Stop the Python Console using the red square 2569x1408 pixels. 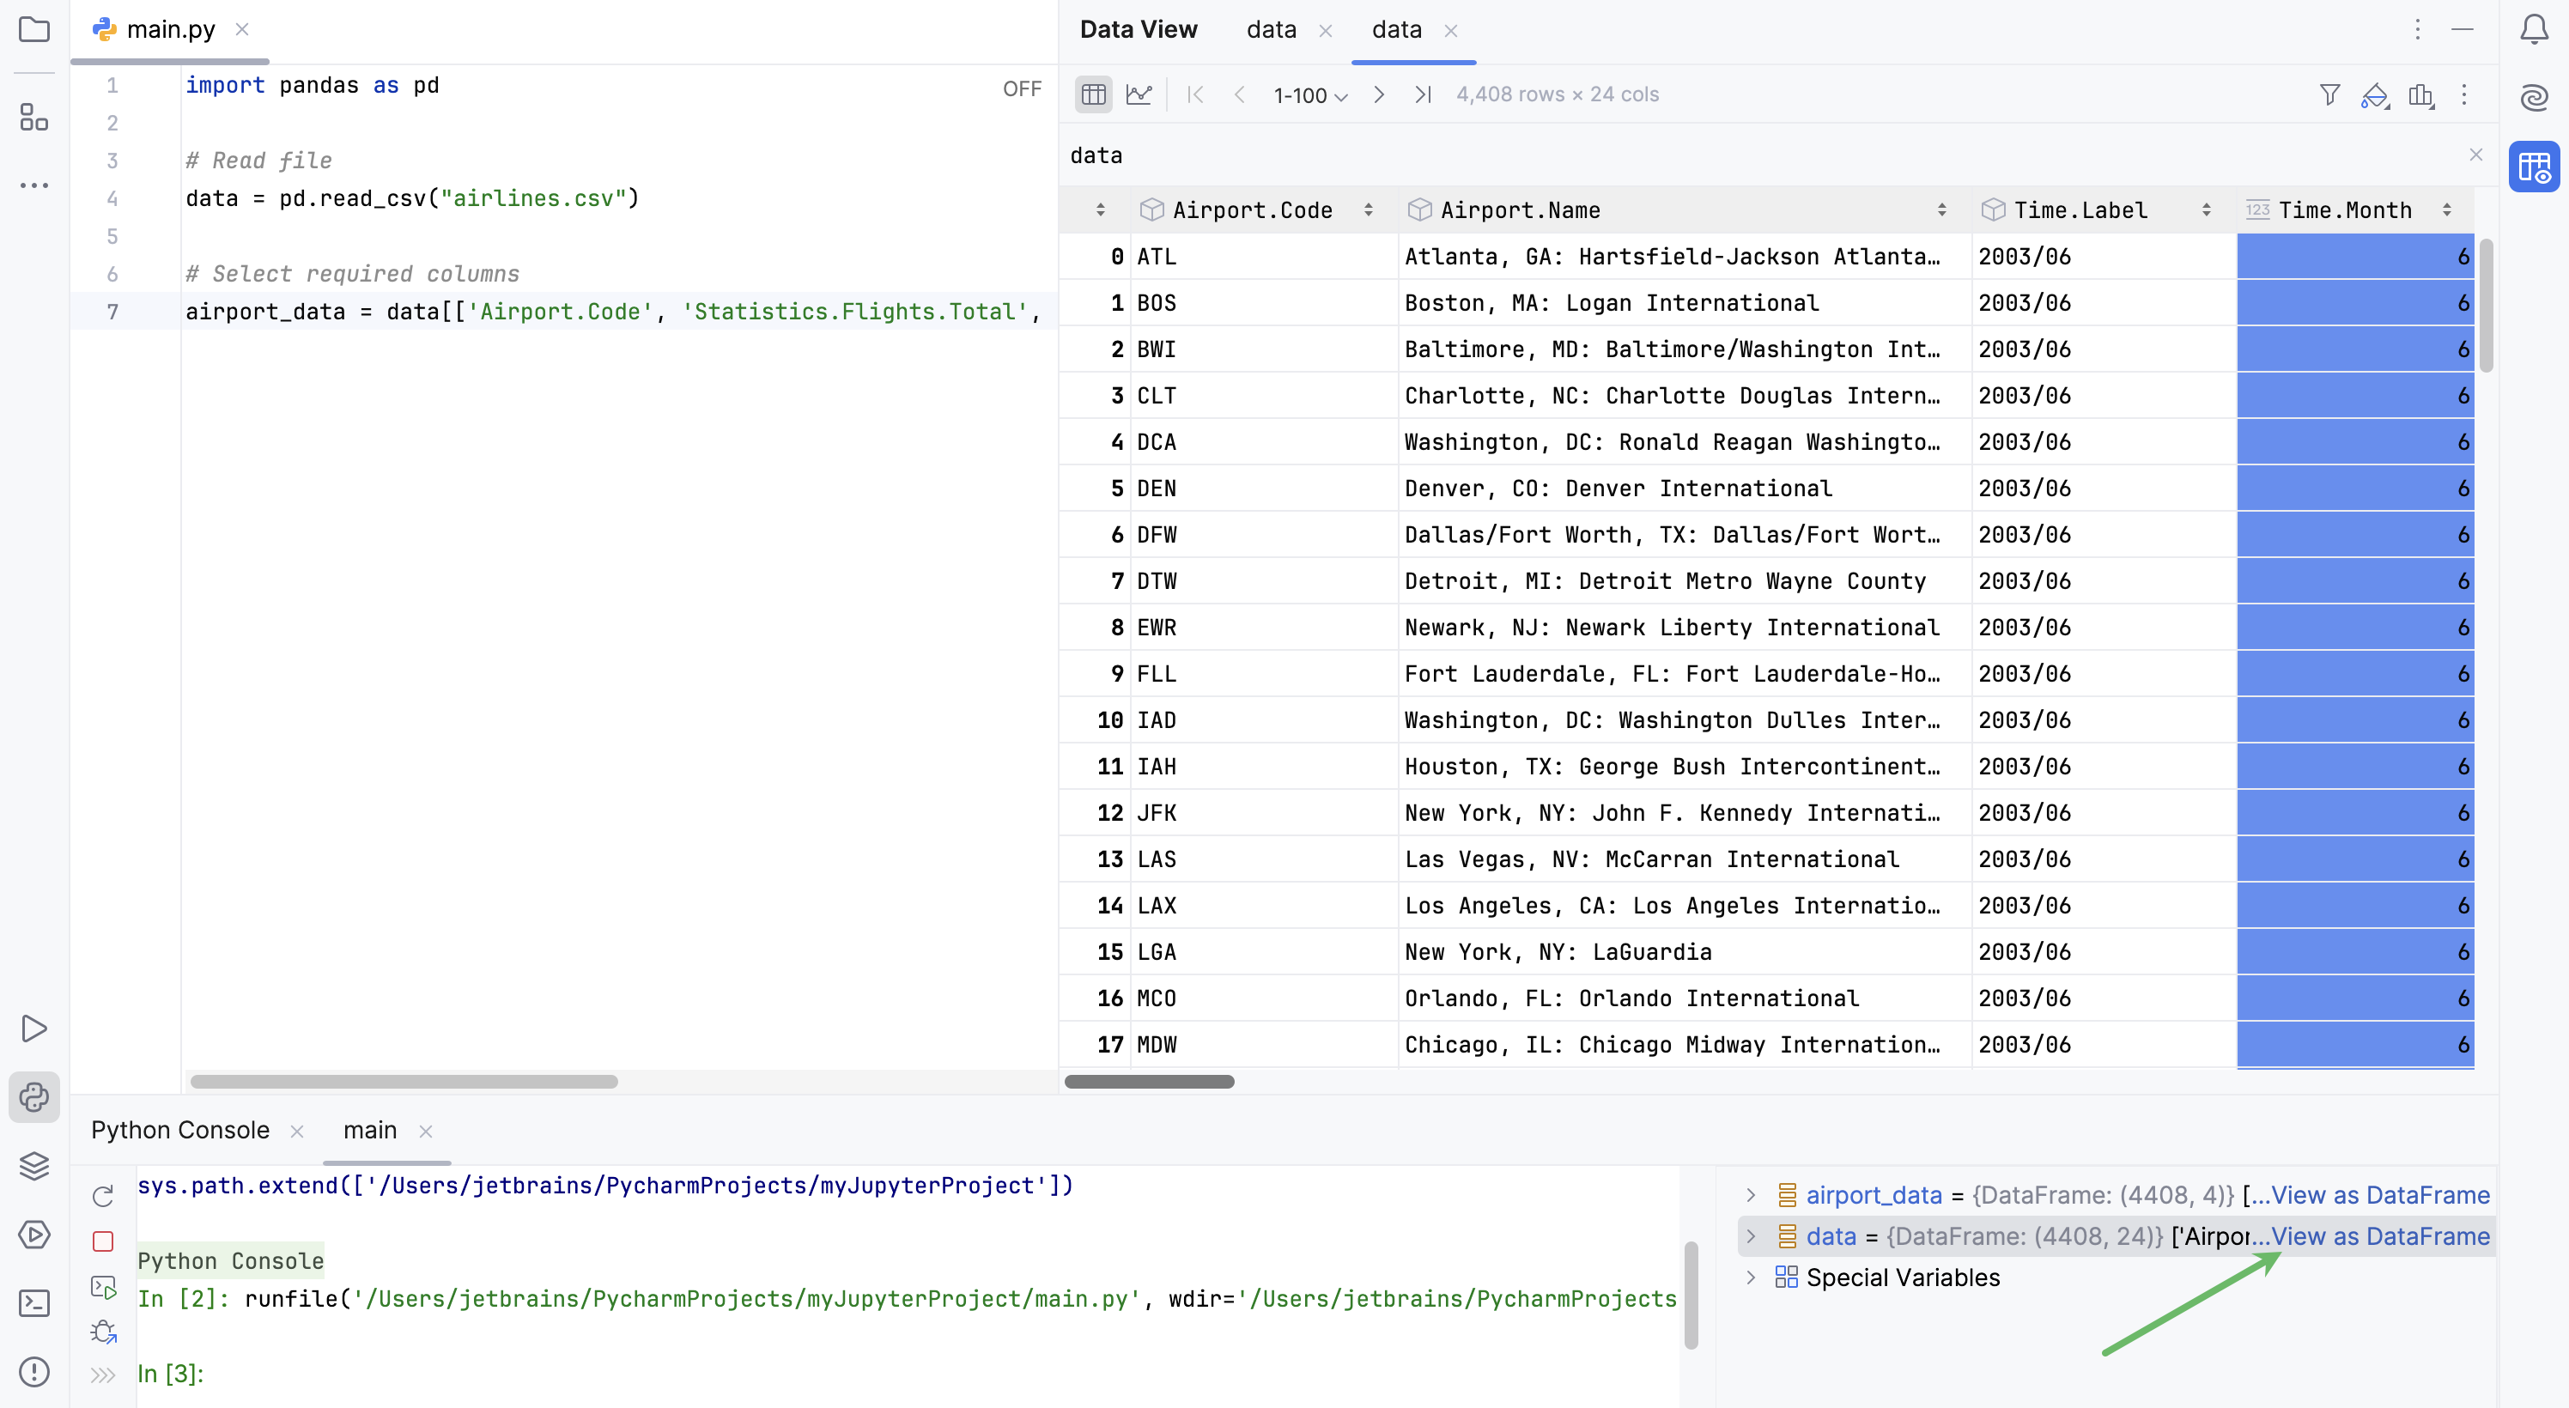tap(103, 1241)
